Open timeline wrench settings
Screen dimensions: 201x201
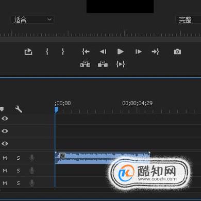[19, 109]
